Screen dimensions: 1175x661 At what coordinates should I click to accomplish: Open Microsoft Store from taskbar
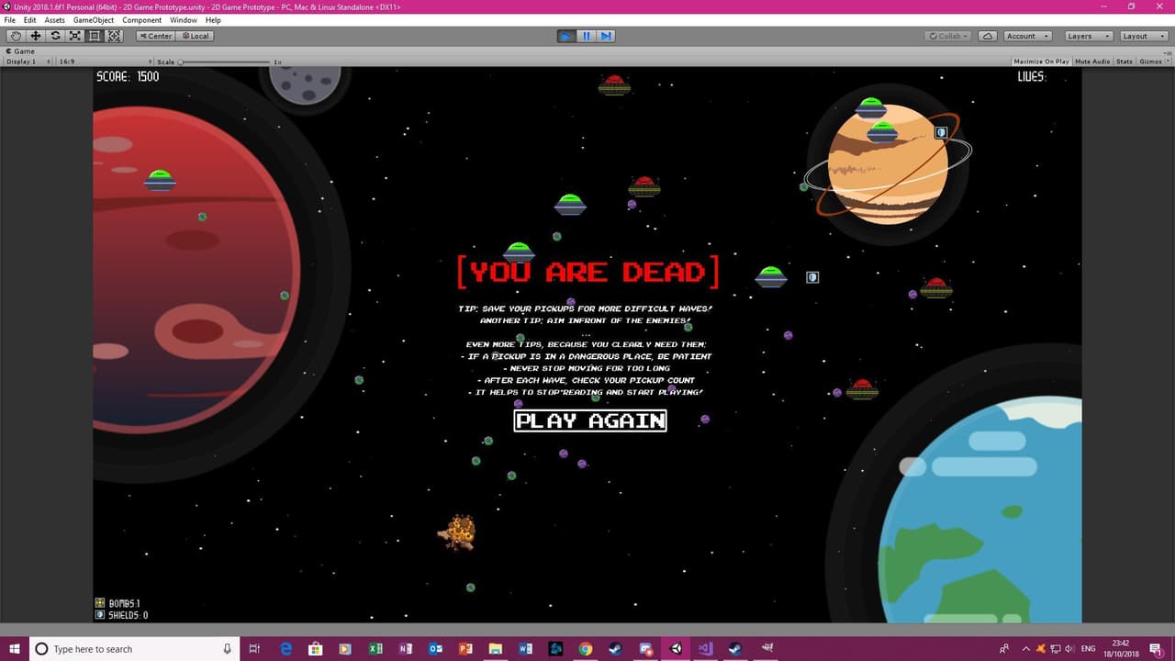coord(315,649)
